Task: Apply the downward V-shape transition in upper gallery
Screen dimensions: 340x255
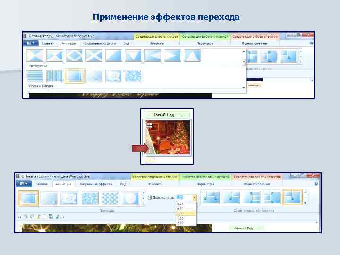Action: tap(133, 56)
